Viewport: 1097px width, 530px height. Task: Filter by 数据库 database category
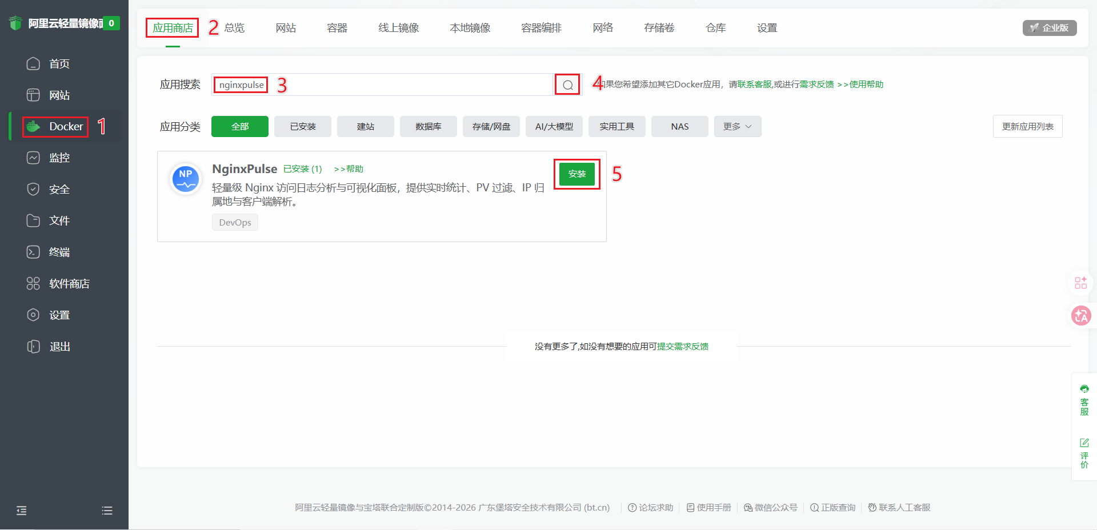point(429,126)
